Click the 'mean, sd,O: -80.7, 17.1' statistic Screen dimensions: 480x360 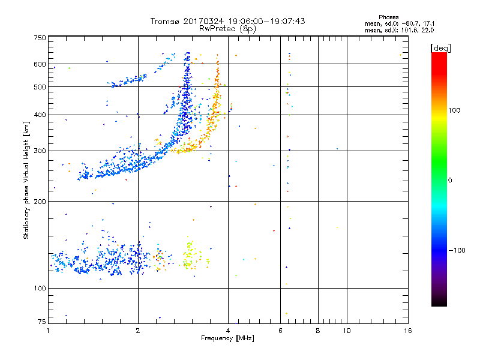click(400, 23)
